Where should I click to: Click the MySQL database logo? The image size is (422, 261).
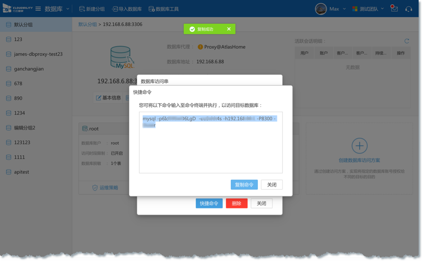tap(122, 58)
